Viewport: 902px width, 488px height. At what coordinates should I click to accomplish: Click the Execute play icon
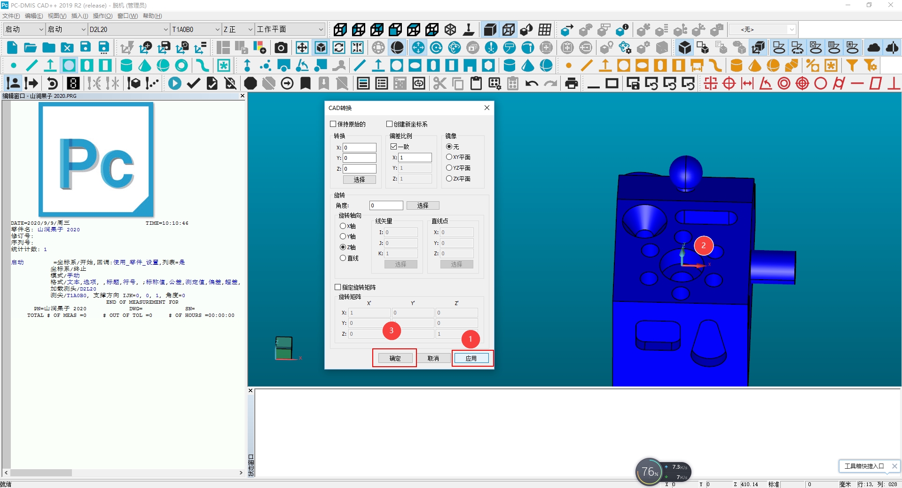point(174,84)
